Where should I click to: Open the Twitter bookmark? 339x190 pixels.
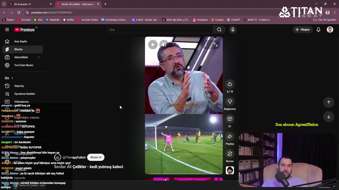click(8, 20)
